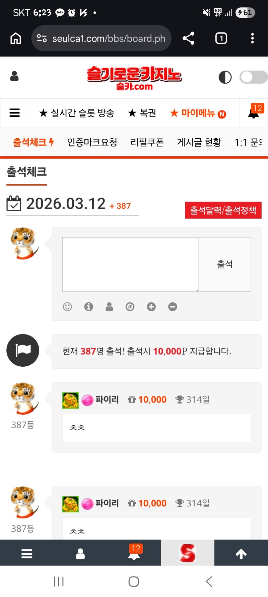
Task: Open the user profile icon in header
Action: [14, 76]
